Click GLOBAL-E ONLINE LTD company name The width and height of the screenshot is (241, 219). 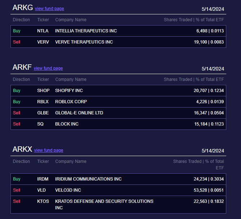pos(79,113)
